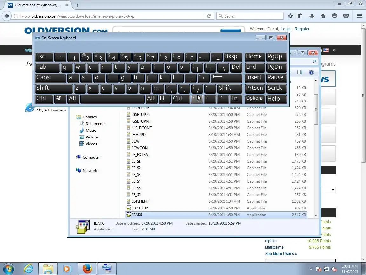Image resolution: width=366 pixels, height=275 pixels.
Task: Click the Login link
Action: (x=286, y=29)
